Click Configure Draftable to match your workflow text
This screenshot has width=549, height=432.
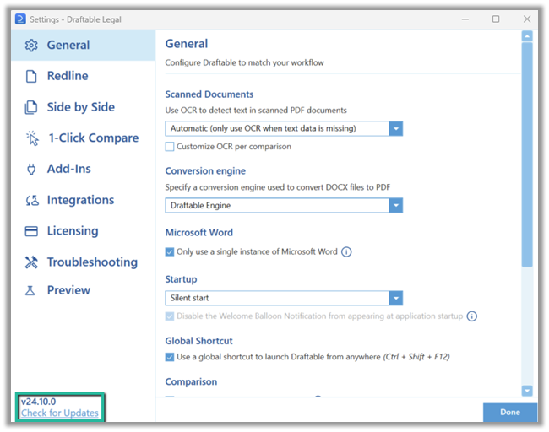pos(244,63)
